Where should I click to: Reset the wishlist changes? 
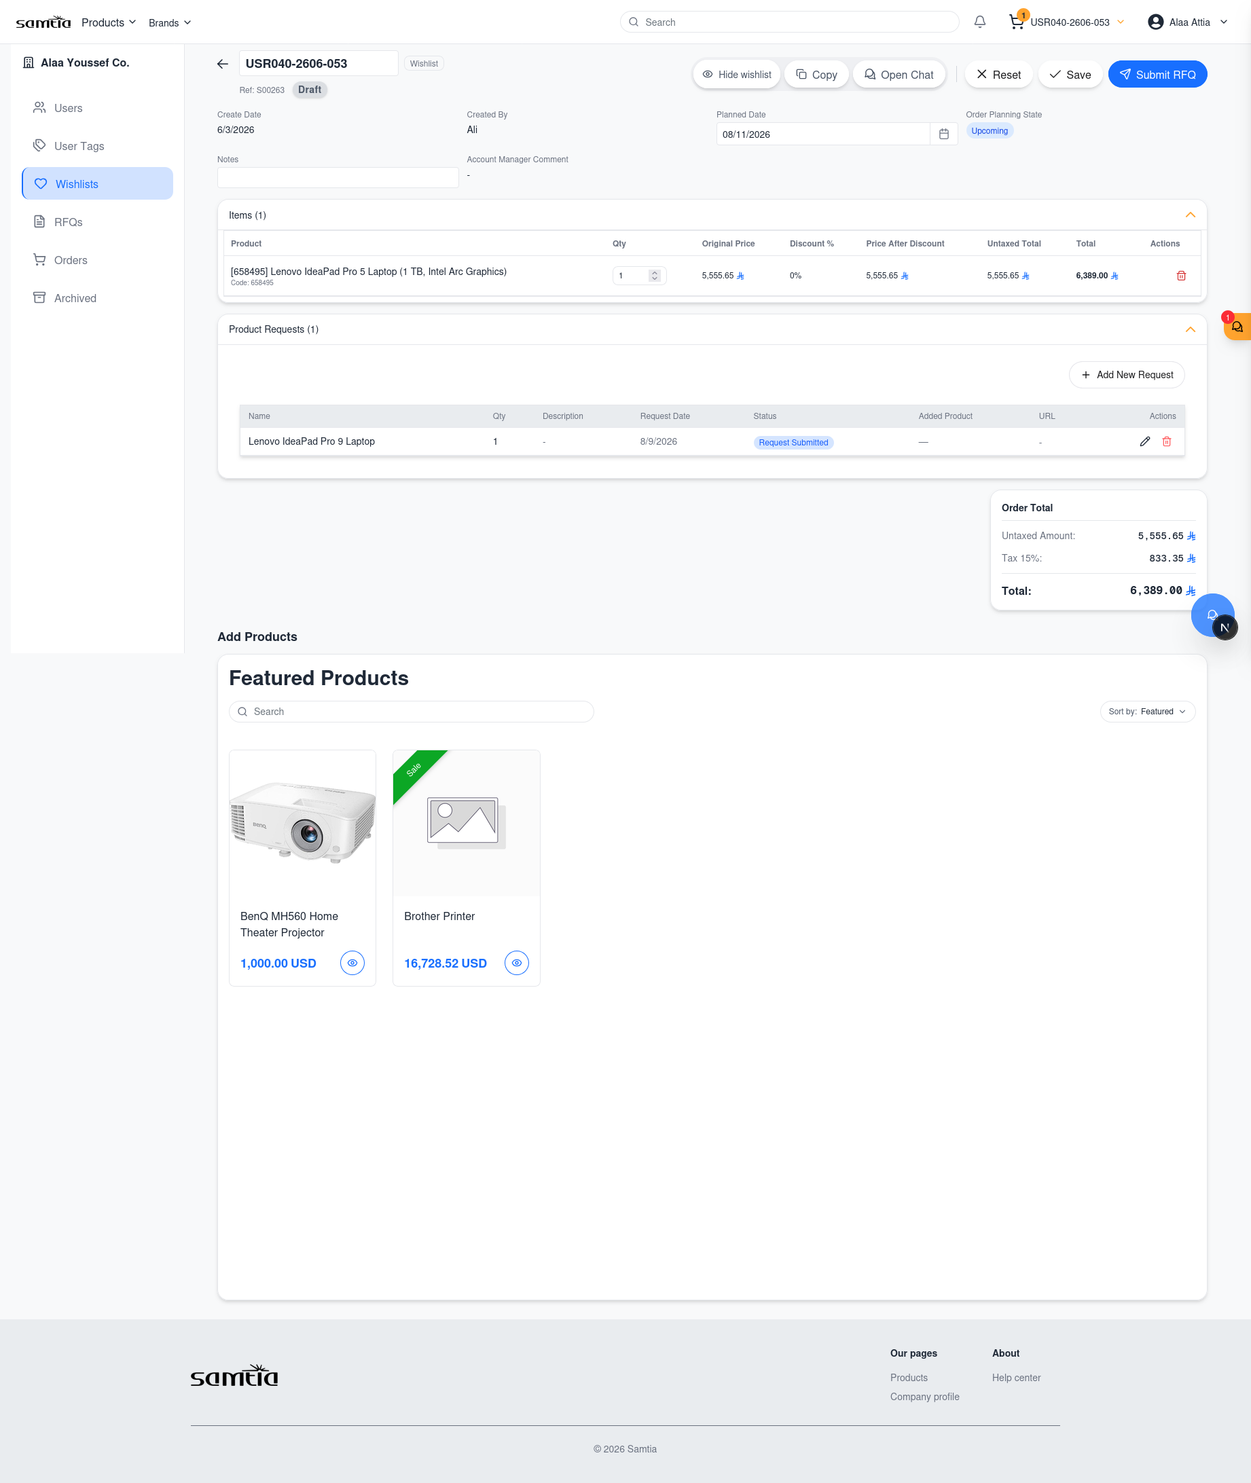[998, 75]
